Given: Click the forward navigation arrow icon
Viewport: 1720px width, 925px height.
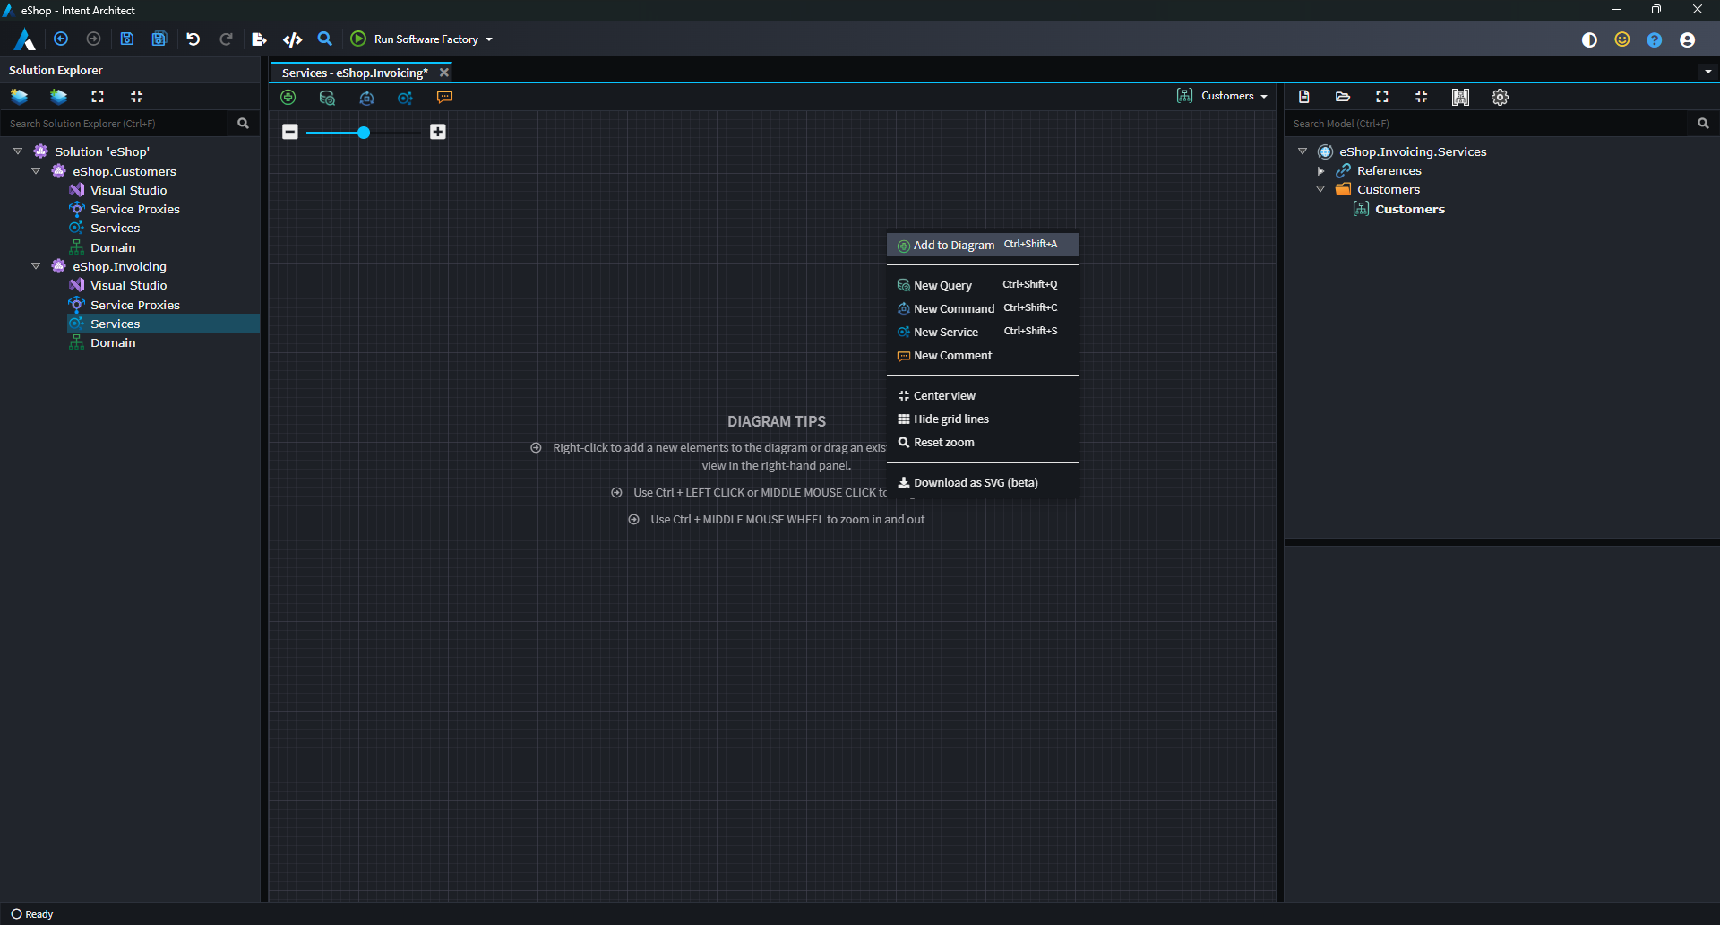Looking at the screenshot, I should (93, 39).
